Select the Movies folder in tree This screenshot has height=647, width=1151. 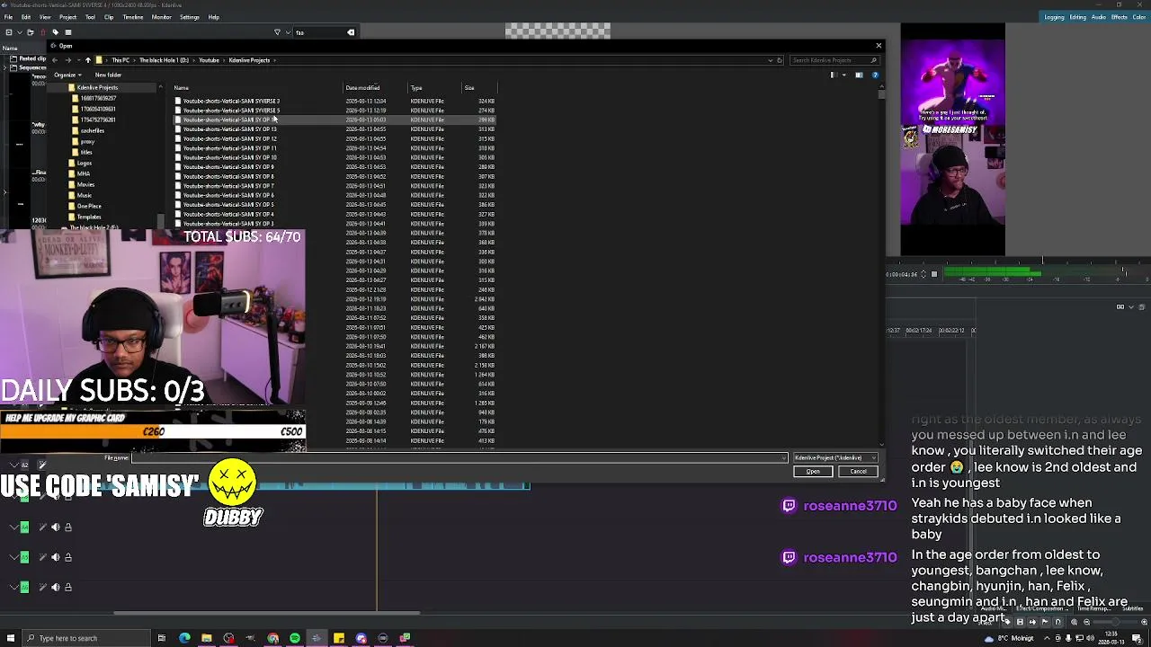coord(85,185)
